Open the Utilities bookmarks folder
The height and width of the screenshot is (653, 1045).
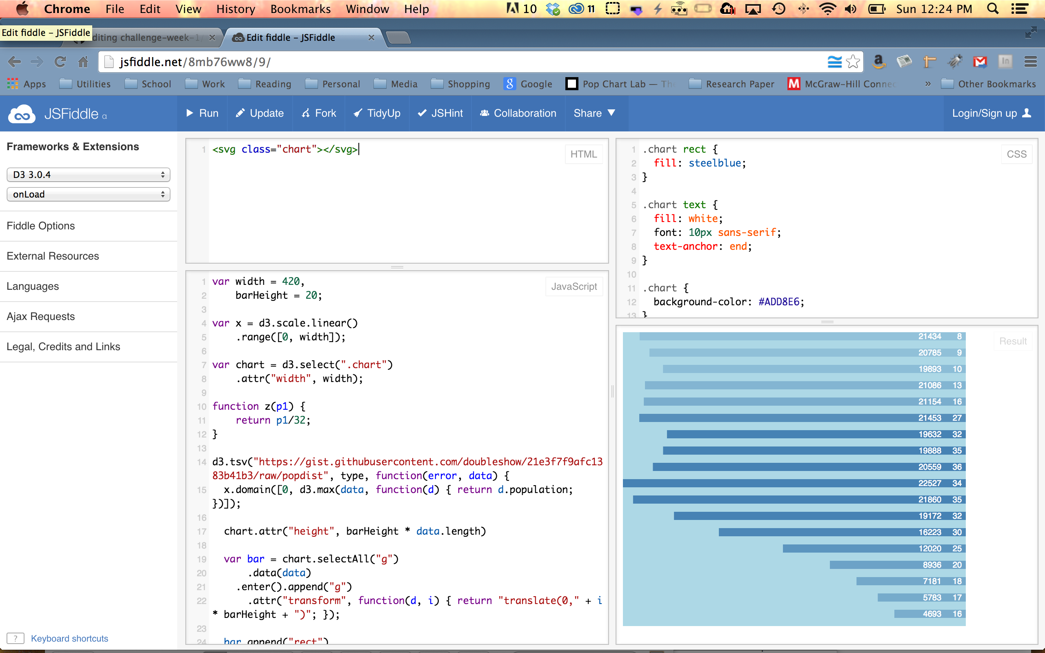click(84, 84)
